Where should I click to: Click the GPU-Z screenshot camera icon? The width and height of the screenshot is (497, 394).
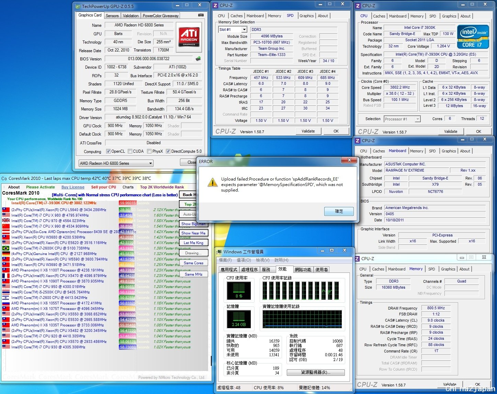(x=201, y=15)
